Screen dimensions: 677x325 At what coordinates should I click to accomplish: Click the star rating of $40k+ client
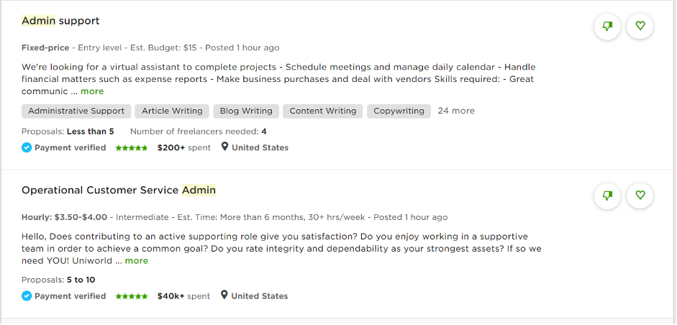tap(132, 296)
